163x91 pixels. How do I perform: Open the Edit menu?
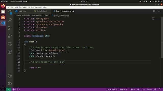pyautogui.click(x=12, y=7)
